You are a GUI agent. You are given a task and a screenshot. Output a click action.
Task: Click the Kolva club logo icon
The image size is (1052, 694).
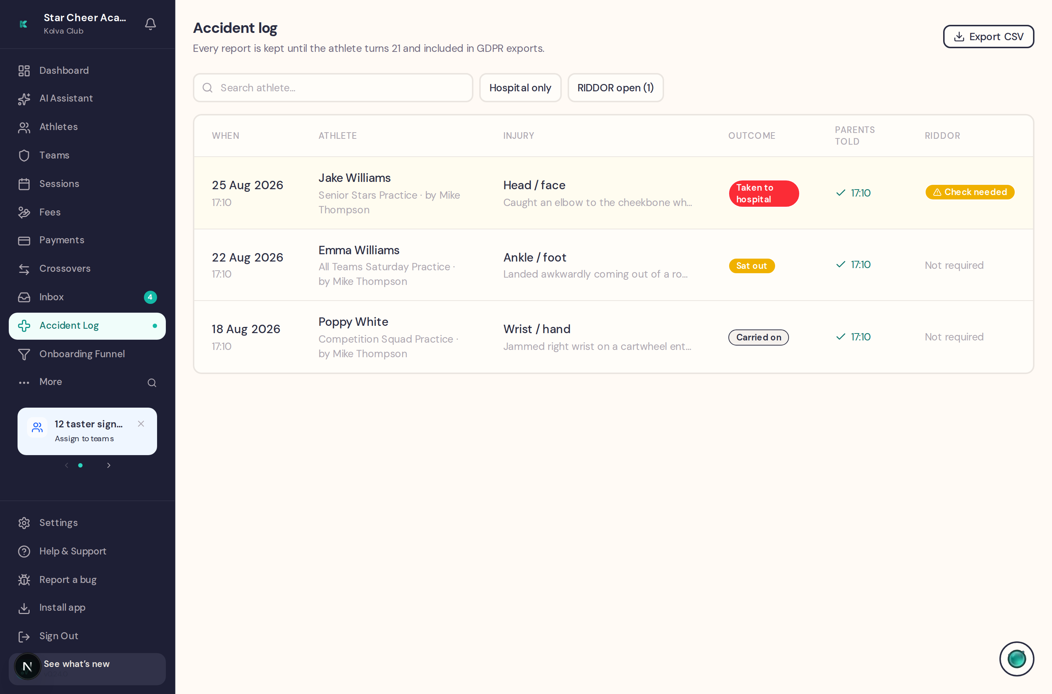pyautogui.click(x=24, y=24)
